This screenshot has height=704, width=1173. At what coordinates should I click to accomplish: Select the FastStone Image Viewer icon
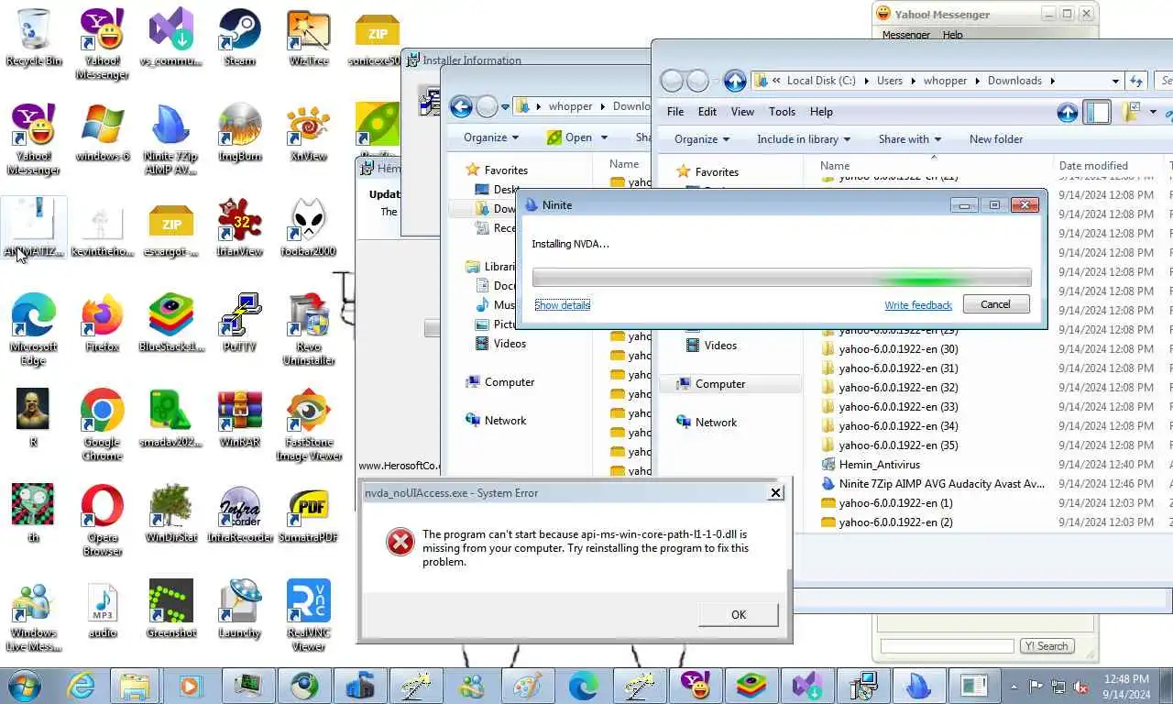pyautogui.click(x=309, y=424)
